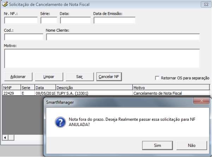Click the Data input field

pos(75,20)
